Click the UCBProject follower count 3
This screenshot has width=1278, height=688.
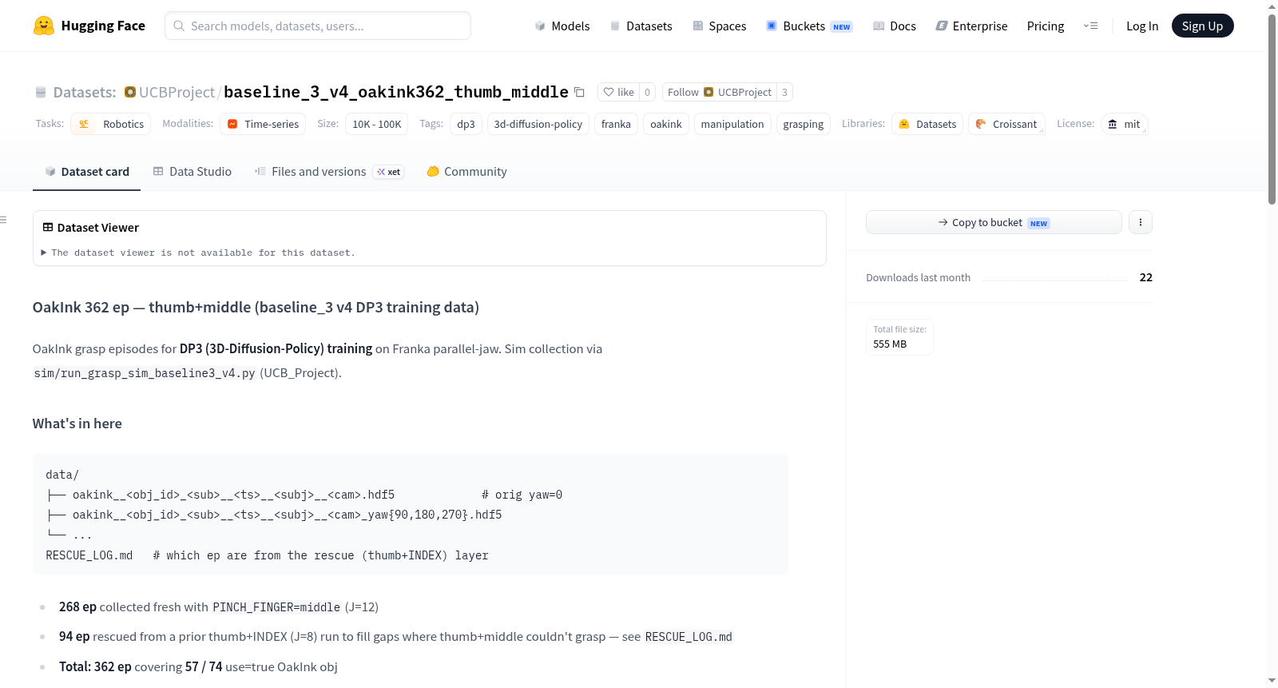[784, 92]
